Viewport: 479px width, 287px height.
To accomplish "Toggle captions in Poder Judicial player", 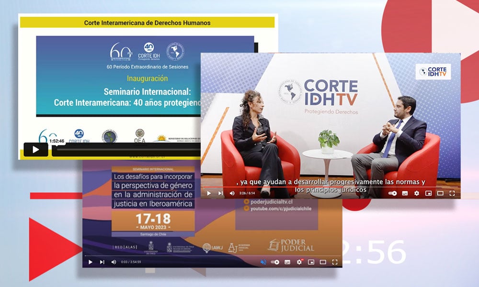I will [287, 262].
